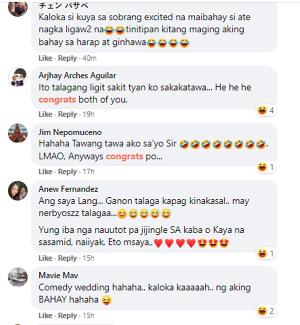Open Arjhay Arches Aguilar's profile picture

pyautogui.click(x=18, y=77)
